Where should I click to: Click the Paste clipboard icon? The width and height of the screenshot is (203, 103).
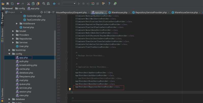pyautogui.click(x=38, y=4)
